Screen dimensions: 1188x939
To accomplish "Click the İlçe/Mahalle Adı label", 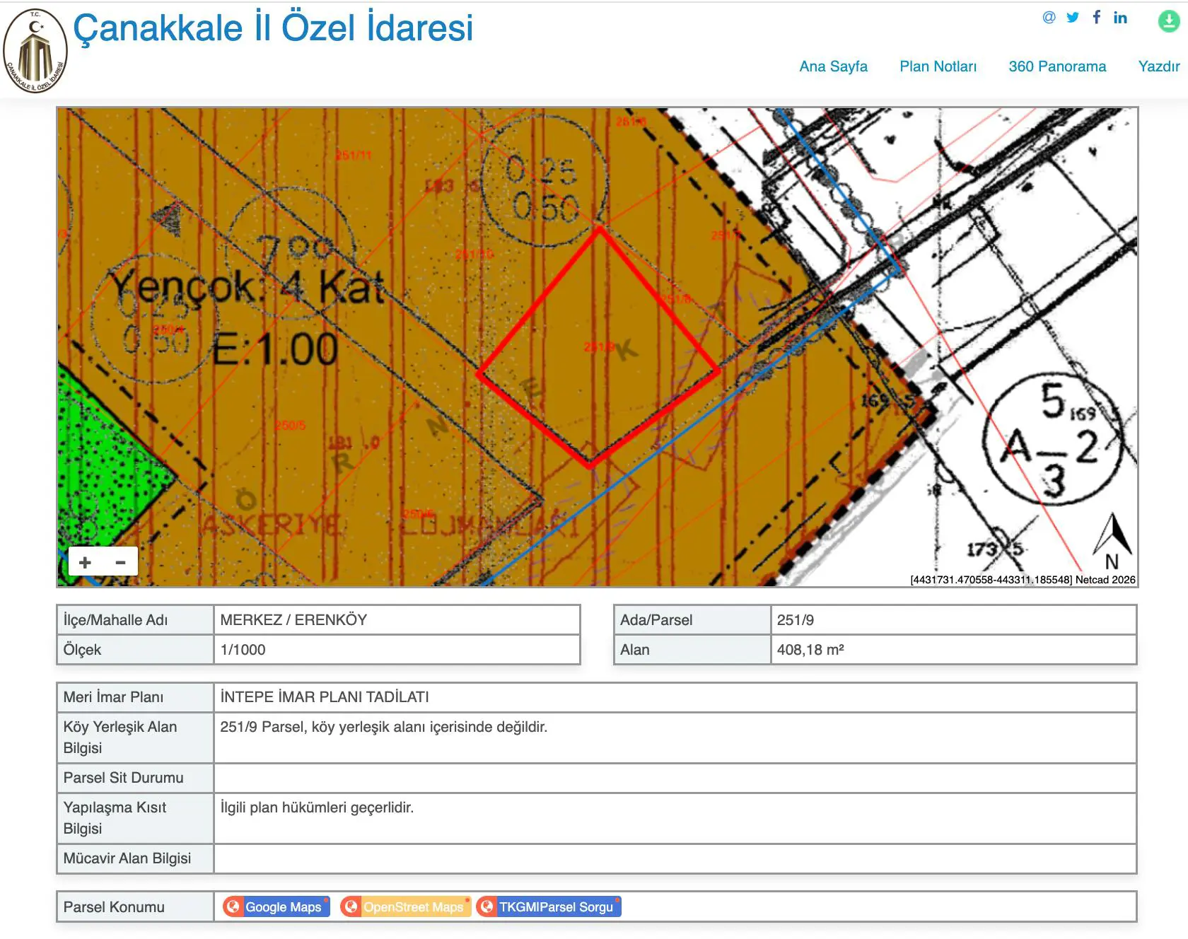I will click(115, 620).
